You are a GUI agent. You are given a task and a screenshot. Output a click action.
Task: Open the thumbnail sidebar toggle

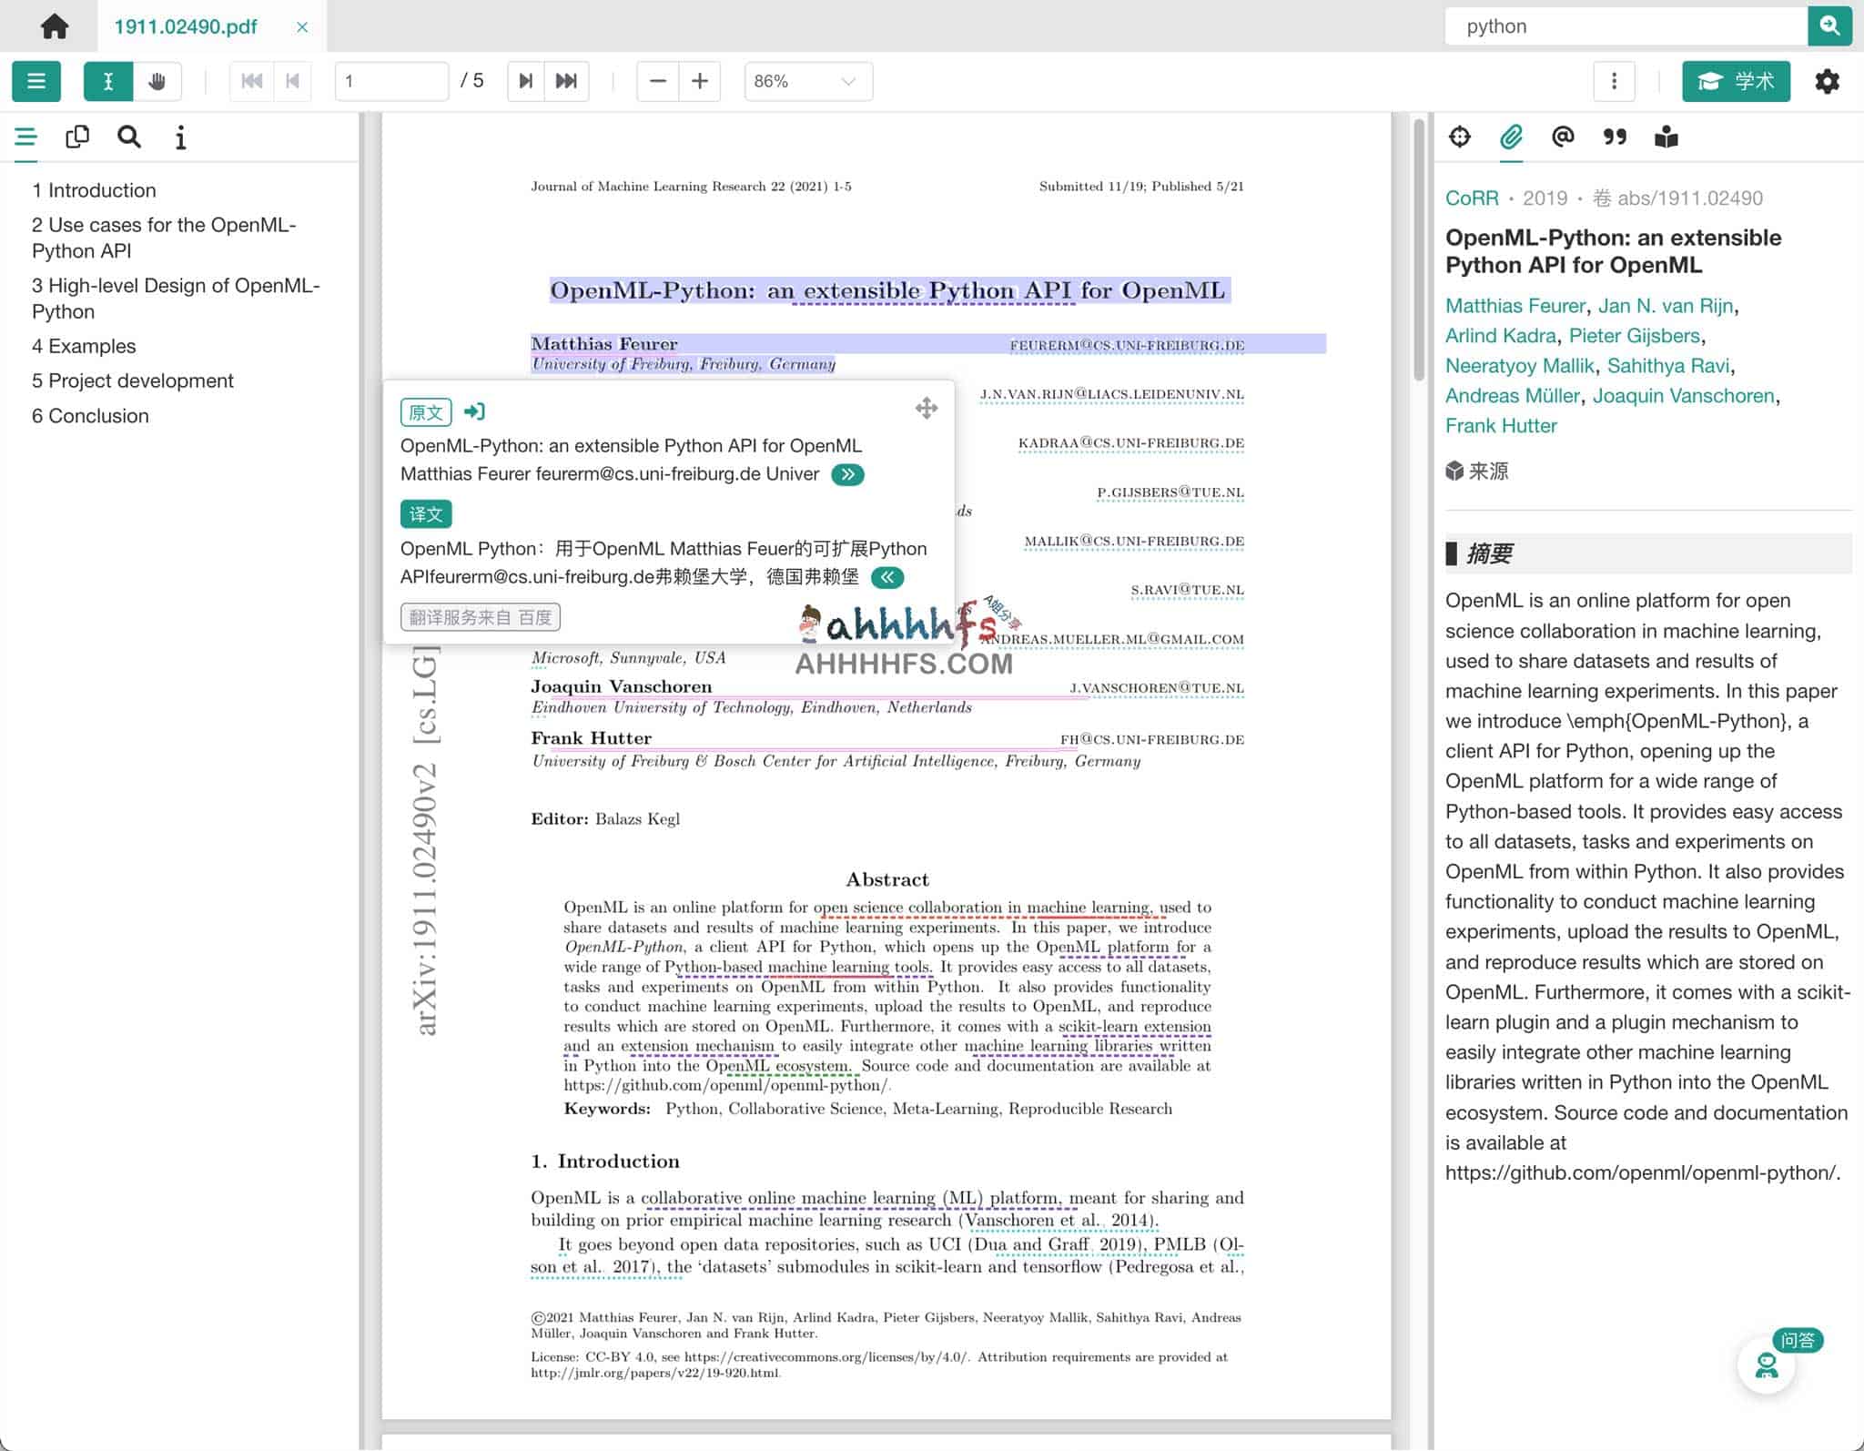coord(36,81)
